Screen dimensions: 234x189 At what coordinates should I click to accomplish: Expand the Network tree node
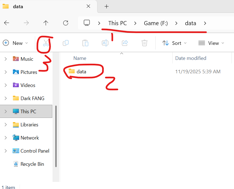(6, 138)
